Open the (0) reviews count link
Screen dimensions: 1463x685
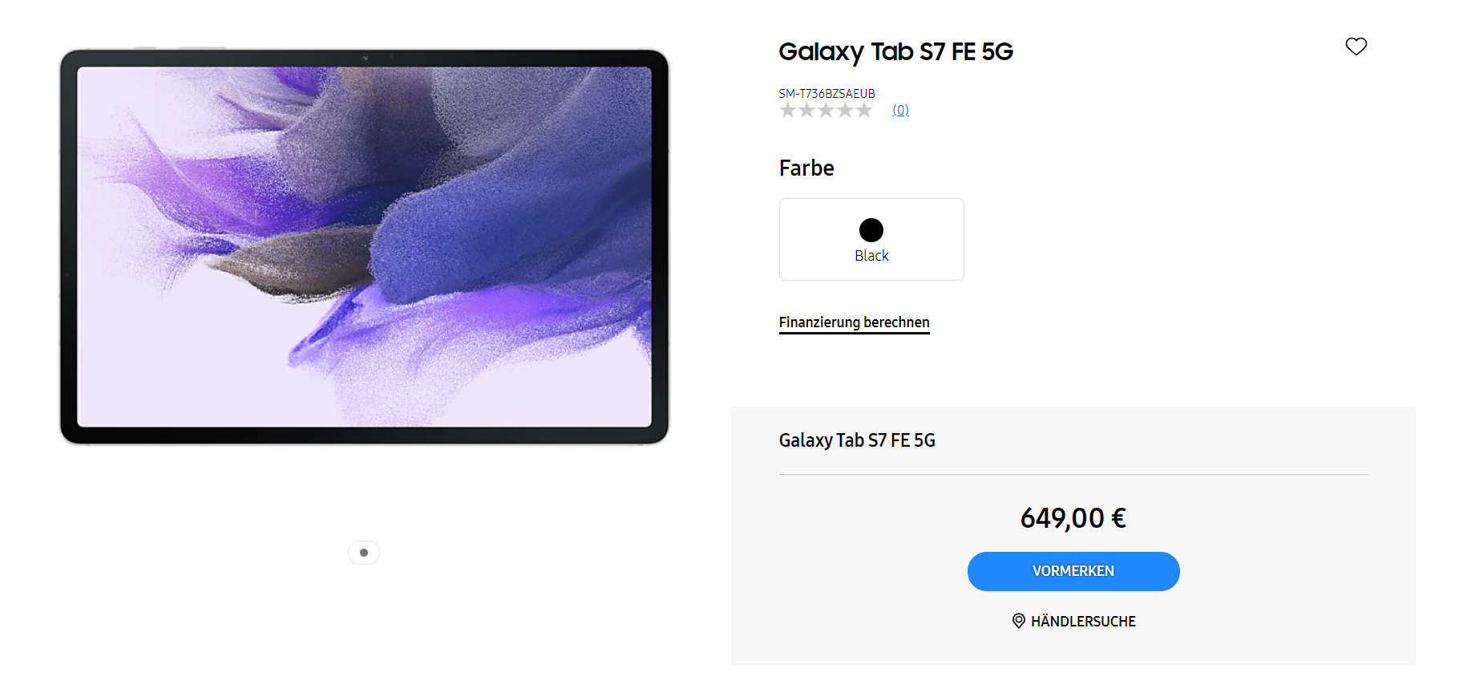[901, 110]
